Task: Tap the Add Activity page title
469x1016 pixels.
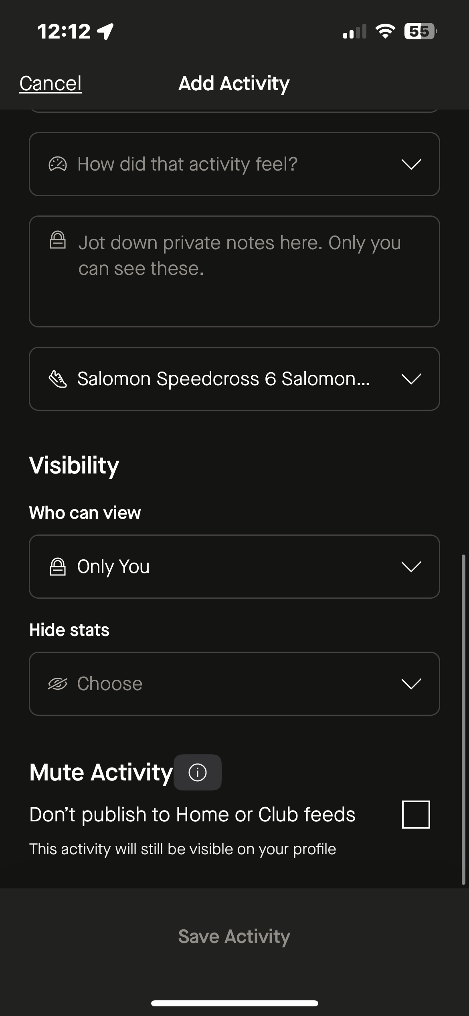Action: tap(234, 83)
